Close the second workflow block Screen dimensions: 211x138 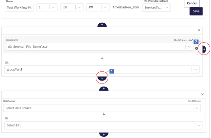pyautogui.click(x=203, y=94)
